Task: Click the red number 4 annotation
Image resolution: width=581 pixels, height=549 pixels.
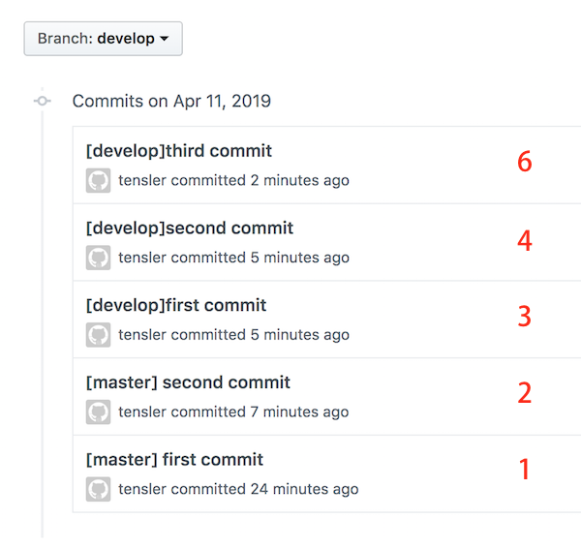Action: tap(525, 240)
